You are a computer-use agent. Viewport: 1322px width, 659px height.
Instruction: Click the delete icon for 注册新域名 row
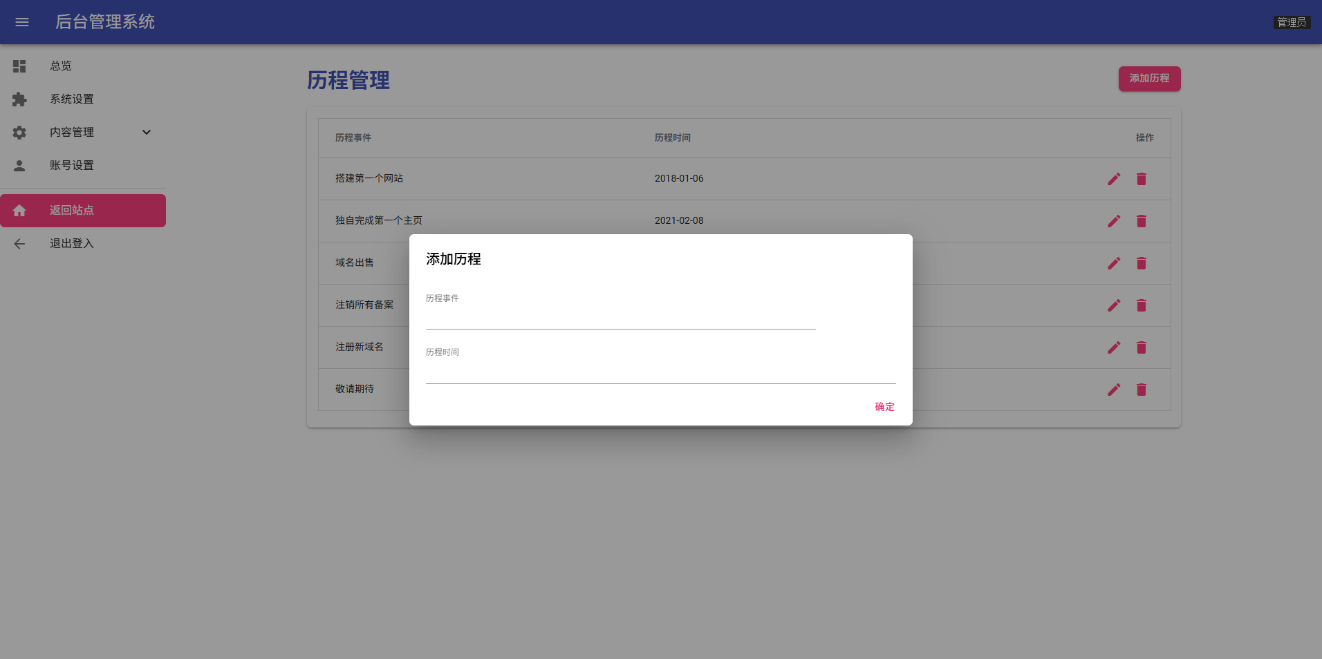(x=1141, y=347)
